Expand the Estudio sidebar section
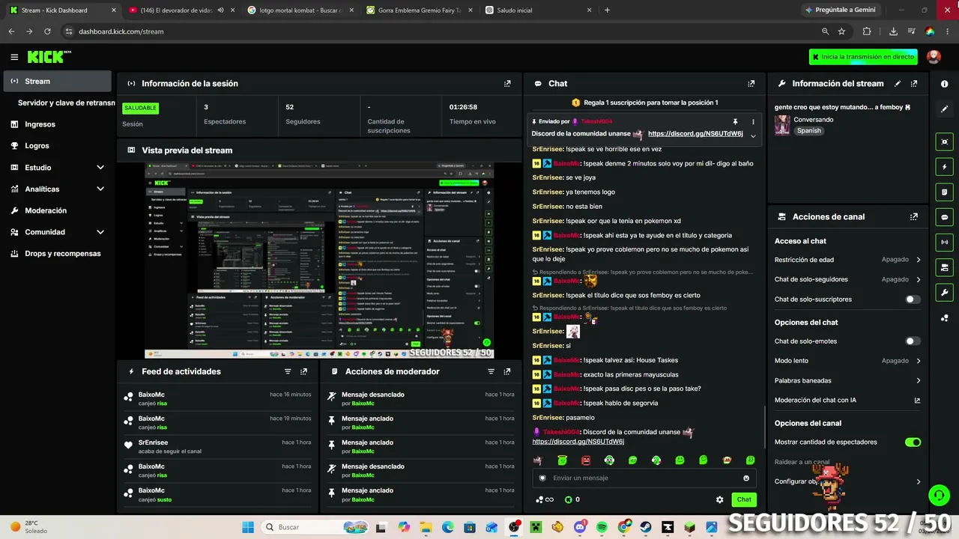This screenshot has width=959, height=539. [100, 168]
